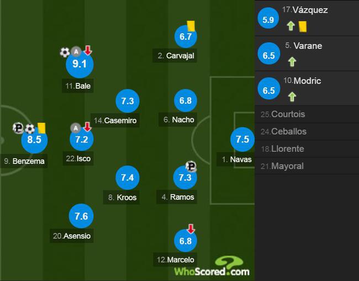The width and height of the screenshot is (359, 281).
Task: Click Marcelo's red substituted-off arrow
Action: click(191, 229)
